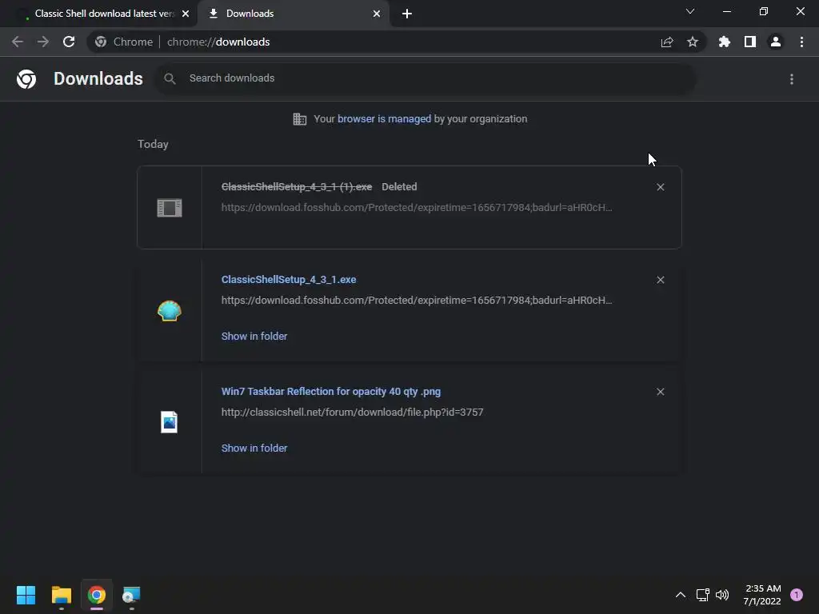Image resolution: width=819 pixels, height=614 pixels.
Task: Remove Win7 Taskbar Reflection png from list
Action: point(660,392)
